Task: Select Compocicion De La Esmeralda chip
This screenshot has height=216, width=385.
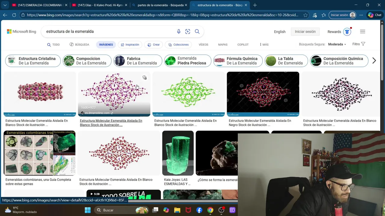Action: tap(87, 61)
